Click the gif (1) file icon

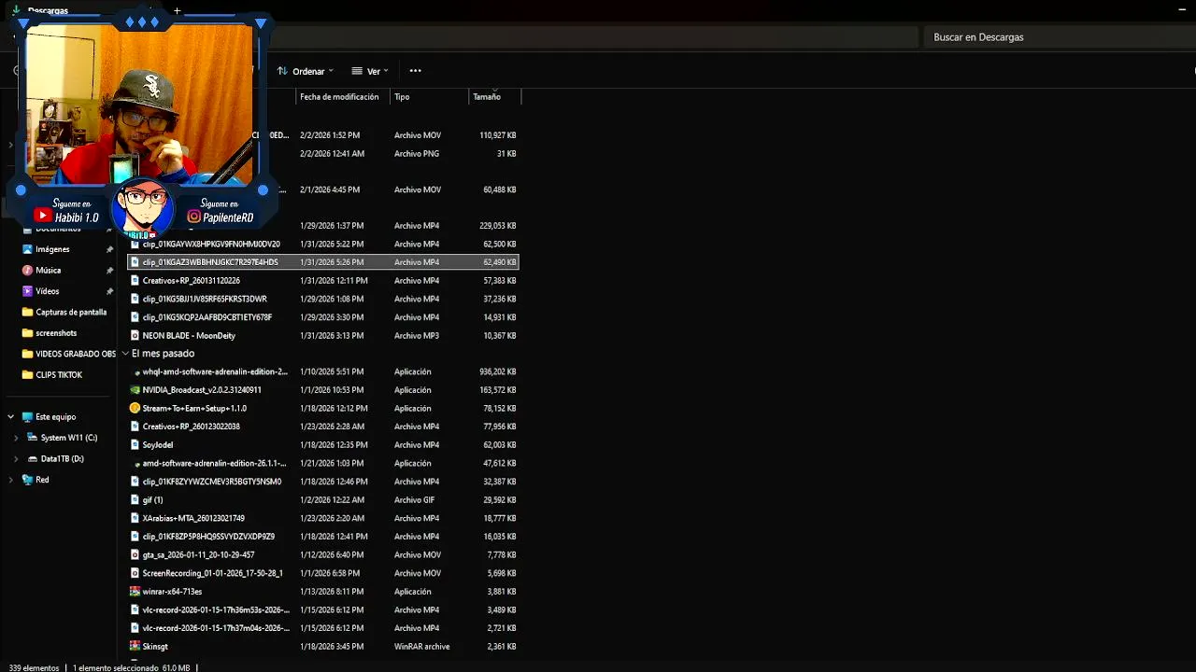[x=135, y=500]
